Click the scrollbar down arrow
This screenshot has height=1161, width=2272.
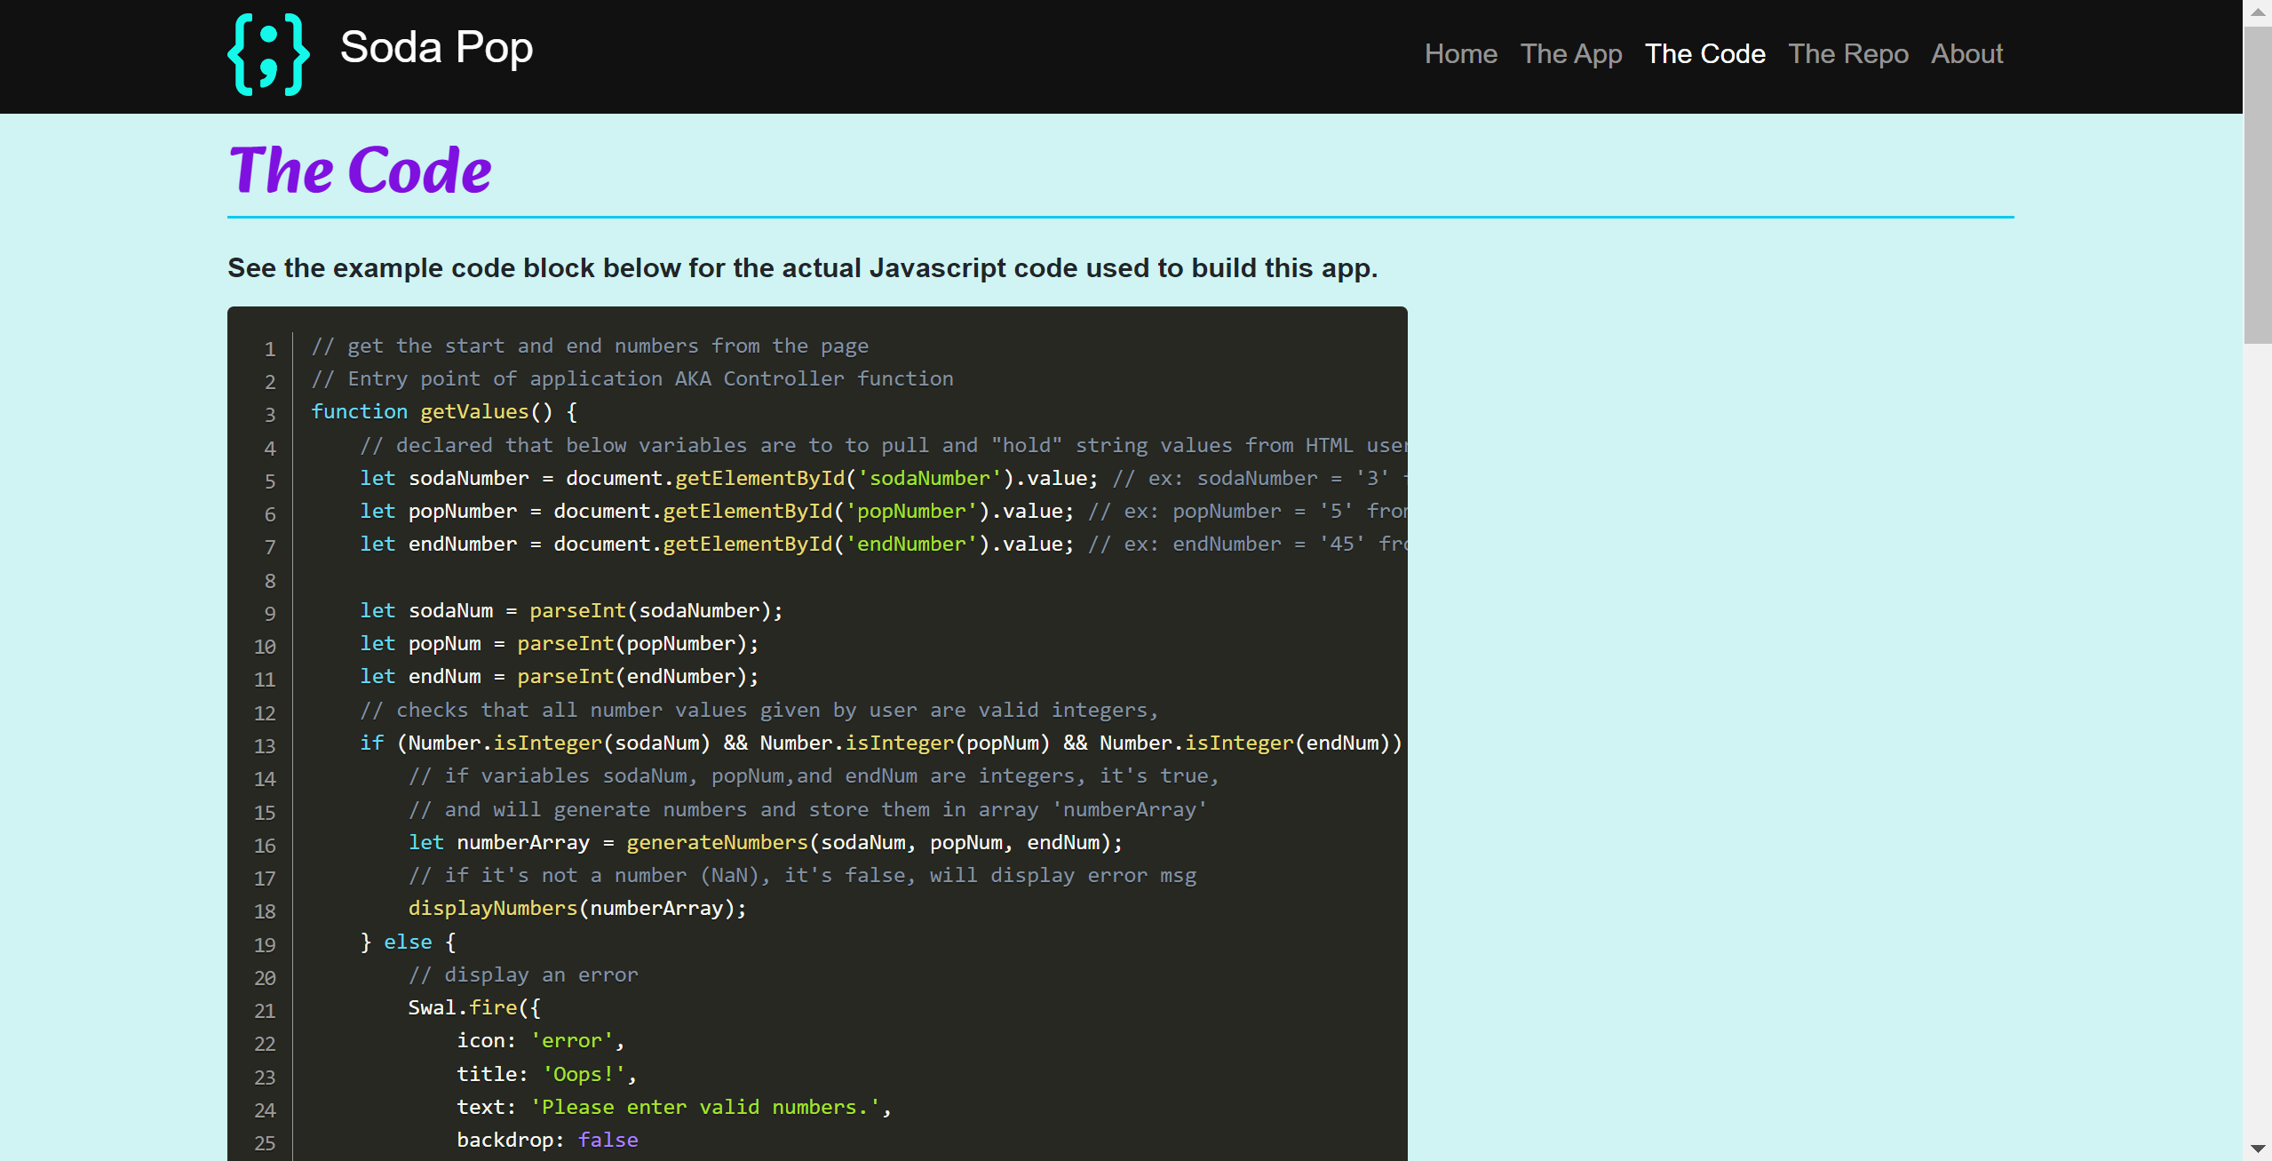tap(2257, 1149)
